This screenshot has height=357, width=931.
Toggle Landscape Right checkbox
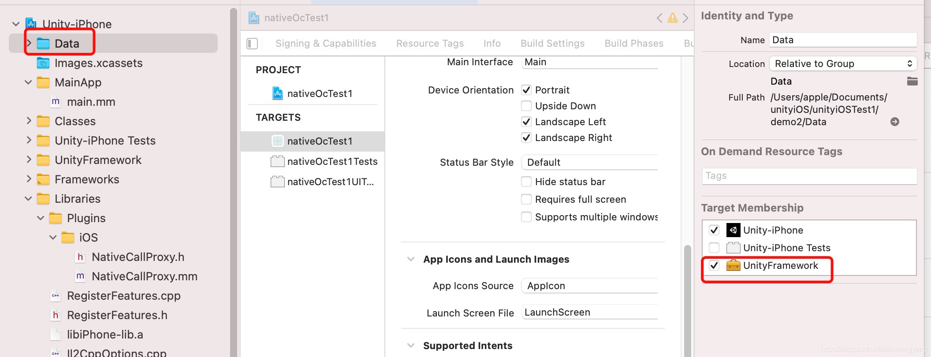coord(526,138)
